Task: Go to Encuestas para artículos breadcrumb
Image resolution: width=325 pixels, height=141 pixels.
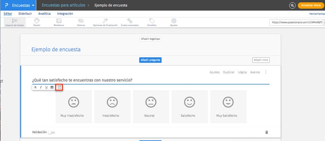Action: (64, 5)
